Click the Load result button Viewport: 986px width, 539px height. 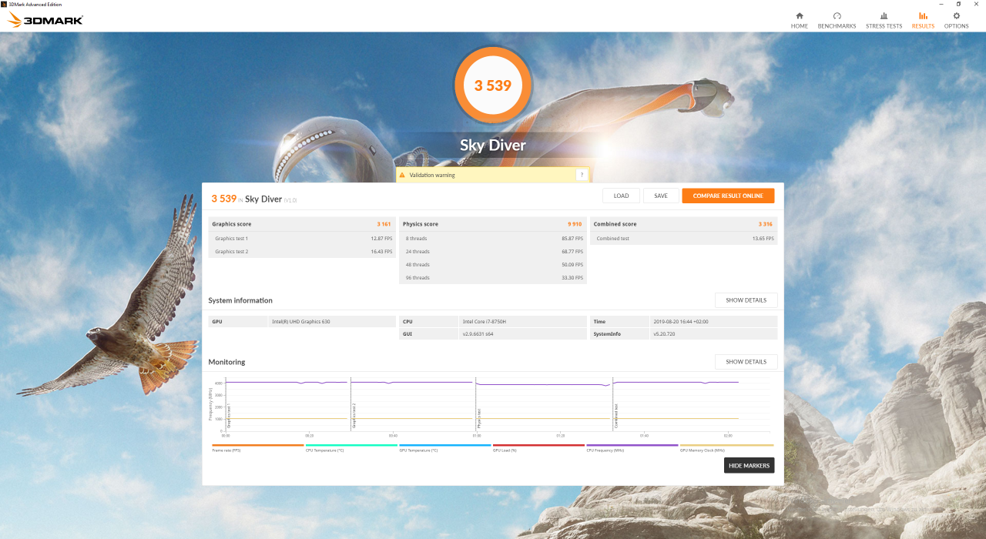click(x=621, y=196)
